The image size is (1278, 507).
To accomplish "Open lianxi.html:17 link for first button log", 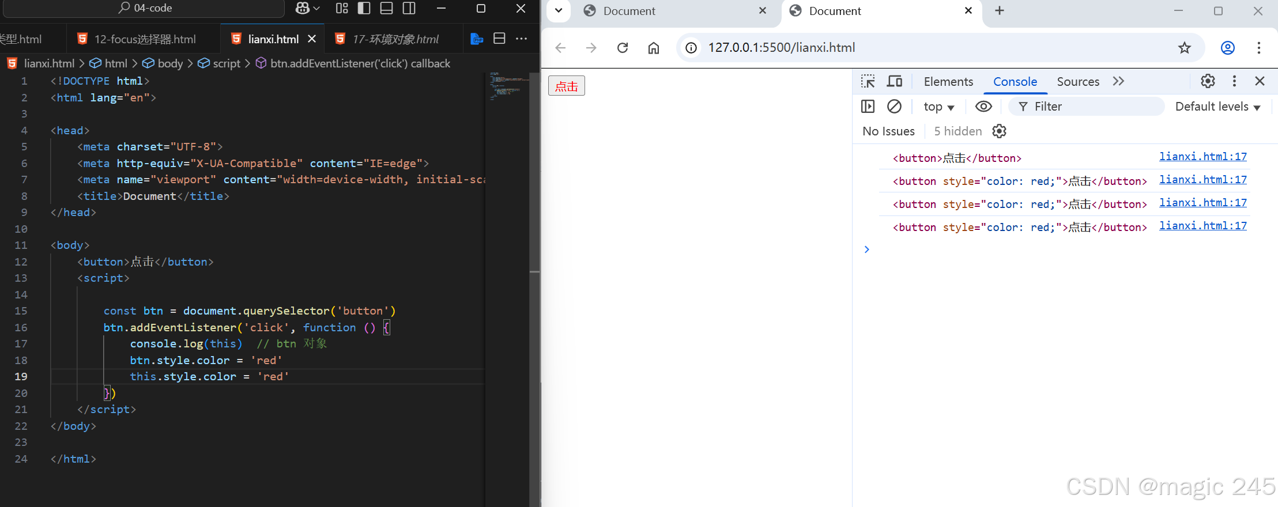I will click(1203, 157).
